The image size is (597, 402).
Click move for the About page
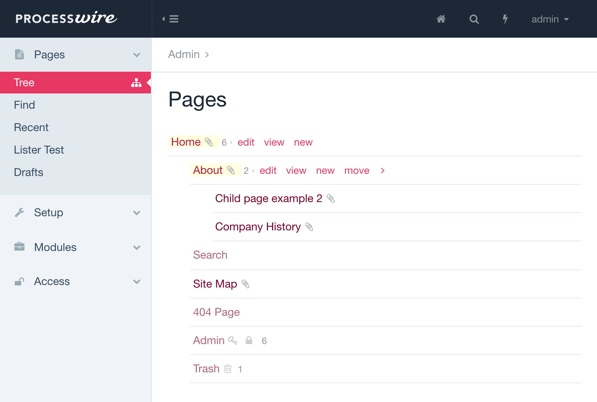pyautogui.click(x=357, y=171)
